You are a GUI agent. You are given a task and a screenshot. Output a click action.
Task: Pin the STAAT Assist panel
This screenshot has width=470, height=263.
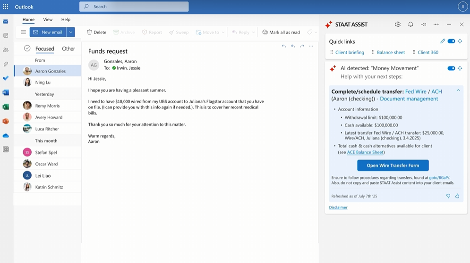pyautogui.click(x=424, y=25)
